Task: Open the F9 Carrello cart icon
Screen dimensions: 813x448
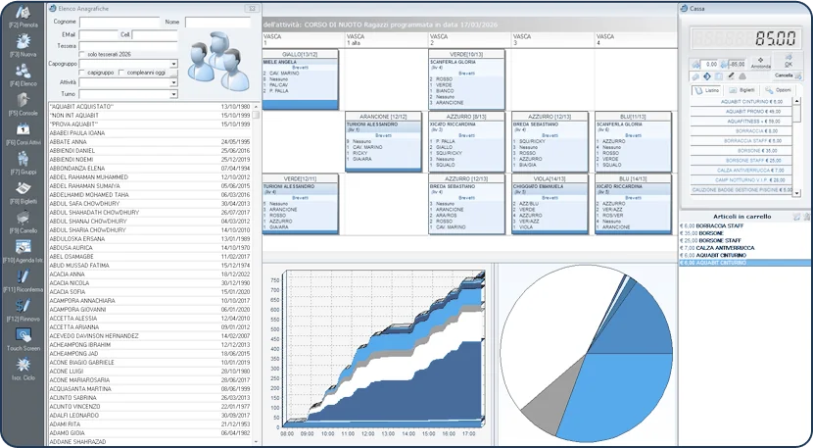Action: (23, 218)
